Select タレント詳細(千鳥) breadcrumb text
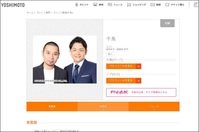The width and height of the screenshot is (199, 132). coord(63,13)
